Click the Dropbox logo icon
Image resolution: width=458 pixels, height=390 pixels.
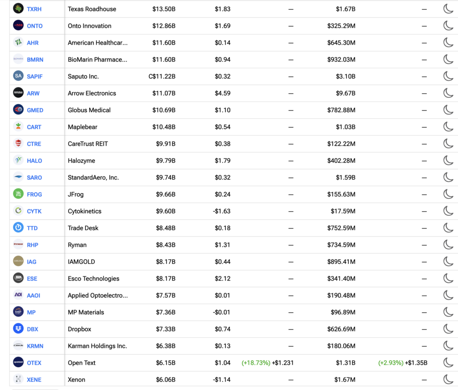18,328
